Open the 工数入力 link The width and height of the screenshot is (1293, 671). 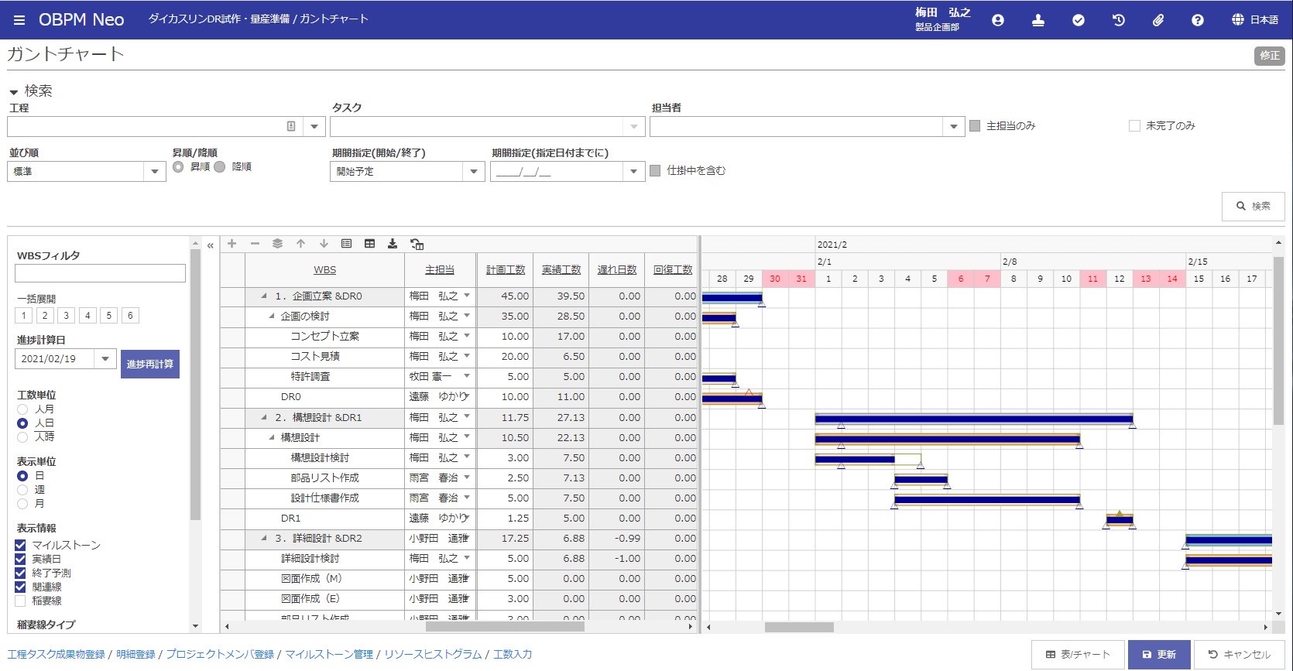click(513, 655)
